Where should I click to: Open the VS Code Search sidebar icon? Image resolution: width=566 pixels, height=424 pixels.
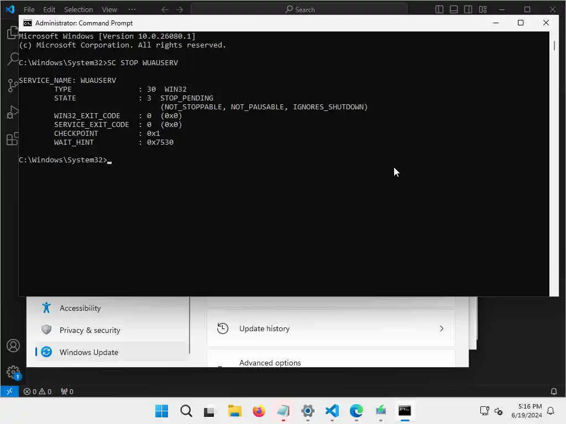[x=12, y=59]
